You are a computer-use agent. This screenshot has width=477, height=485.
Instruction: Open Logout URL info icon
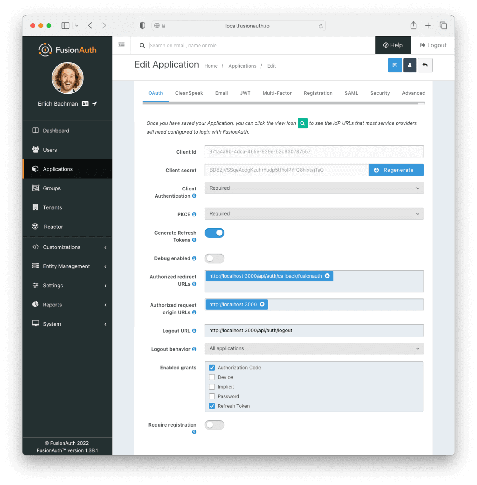tap(194, 331)
